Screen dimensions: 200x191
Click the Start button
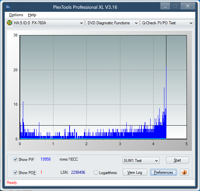[x=177, y=160]
